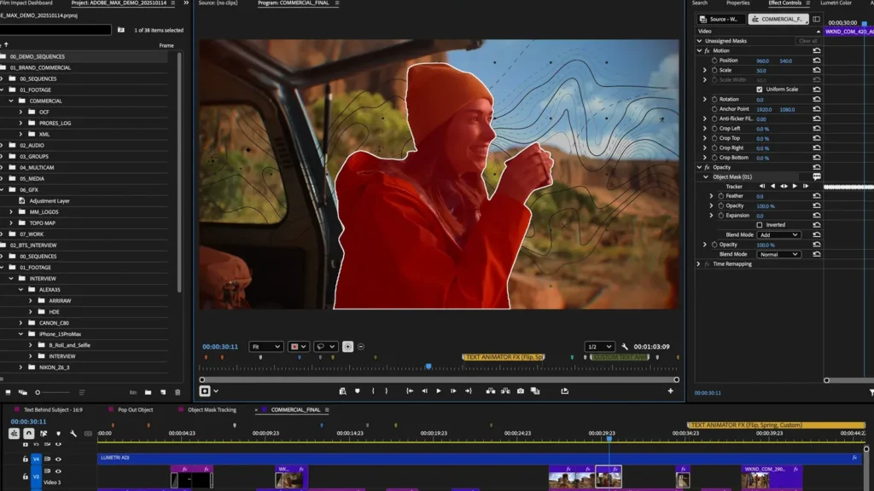Screen dimensions: 874x491
Task: Mark Out point in Program monitor
Action: pyautogui.click(x=387, y=391)
